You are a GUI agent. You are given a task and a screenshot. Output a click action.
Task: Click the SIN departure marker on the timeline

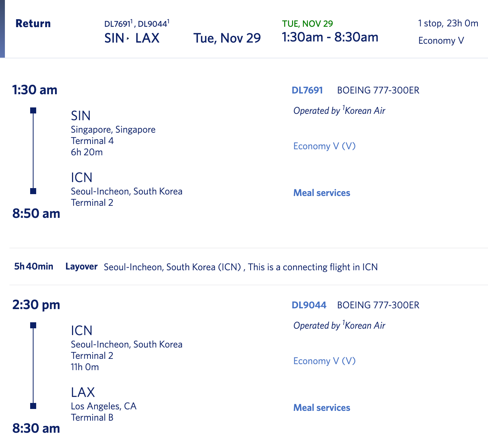[x=33, y=110]
